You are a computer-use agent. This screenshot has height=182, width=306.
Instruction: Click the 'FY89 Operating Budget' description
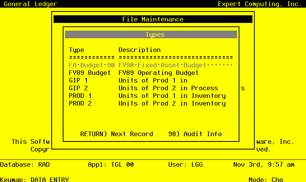(x=158, y=73)
